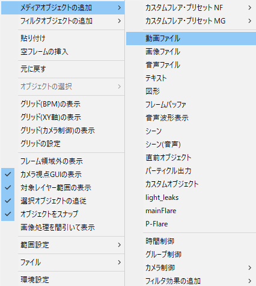Select 元に戻す menu item

tap(62, 69)
